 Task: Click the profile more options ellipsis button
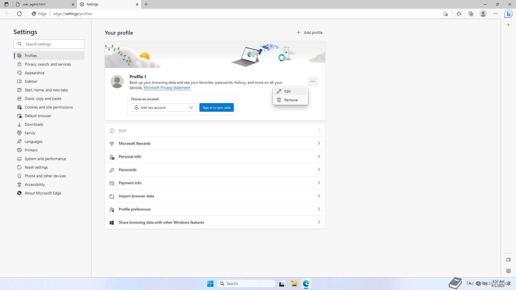coord(313,81)
